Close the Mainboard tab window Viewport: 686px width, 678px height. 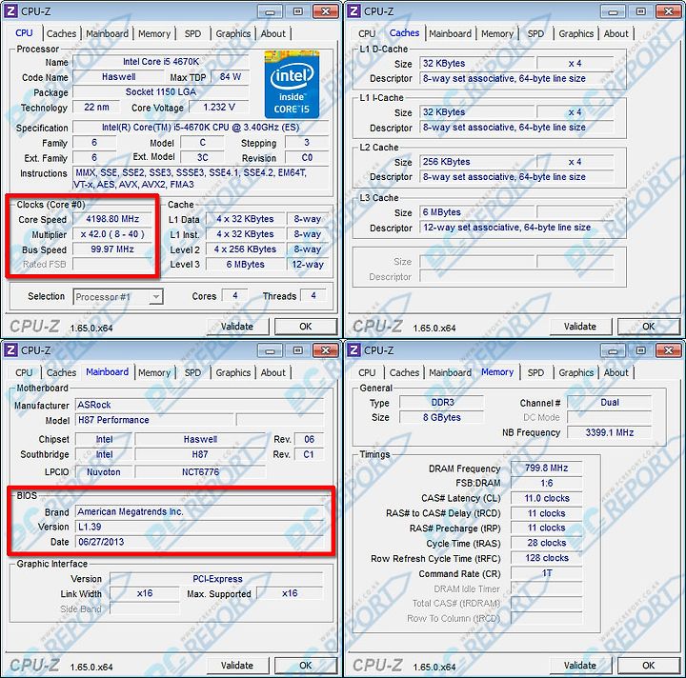tap(326, 350)
